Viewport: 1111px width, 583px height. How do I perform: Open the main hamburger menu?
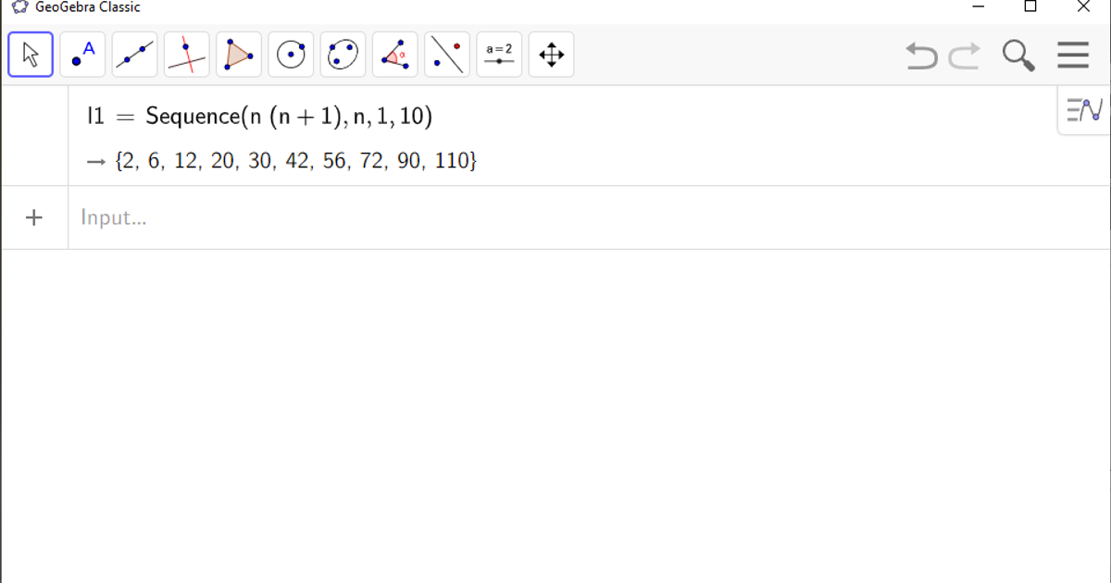[x=1073, y=55]
